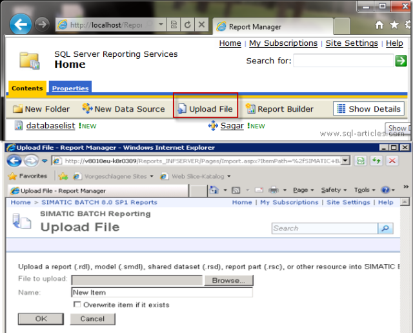This screenshot has width=413, height=333.
Task: Open favorites star in top browser toolbar
Action: click(394, 25)
